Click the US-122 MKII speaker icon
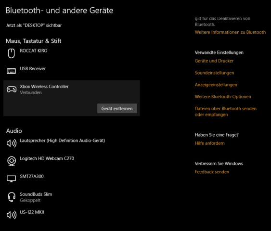This screenshot has width=271, height=231. [12, 215]
